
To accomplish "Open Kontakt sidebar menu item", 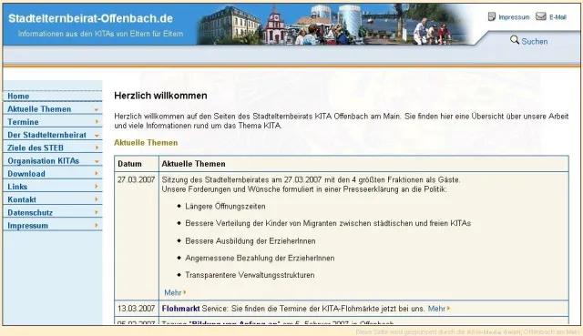I will 53,199.
